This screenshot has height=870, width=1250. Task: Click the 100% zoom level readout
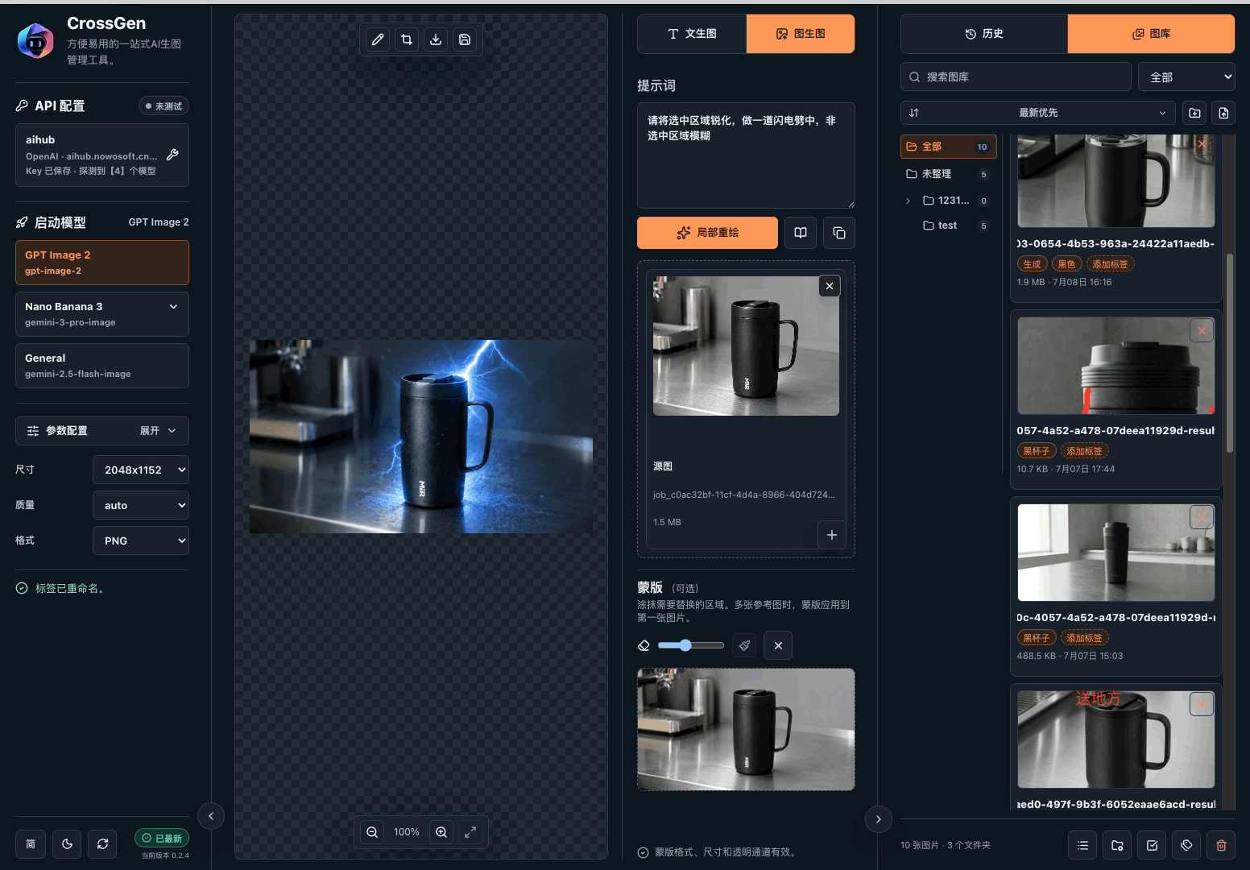pos(407,832)
